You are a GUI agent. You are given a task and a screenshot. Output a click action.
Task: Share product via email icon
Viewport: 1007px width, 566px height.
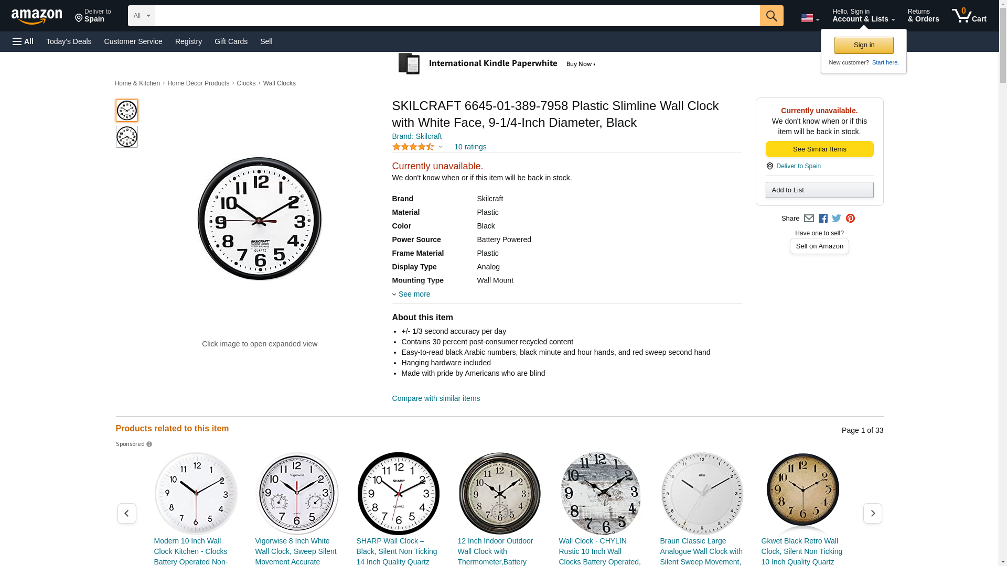(809, 219)
